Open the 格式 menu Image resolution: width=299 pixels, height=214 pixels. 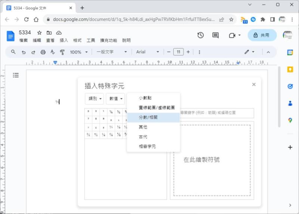pos(77,40)
